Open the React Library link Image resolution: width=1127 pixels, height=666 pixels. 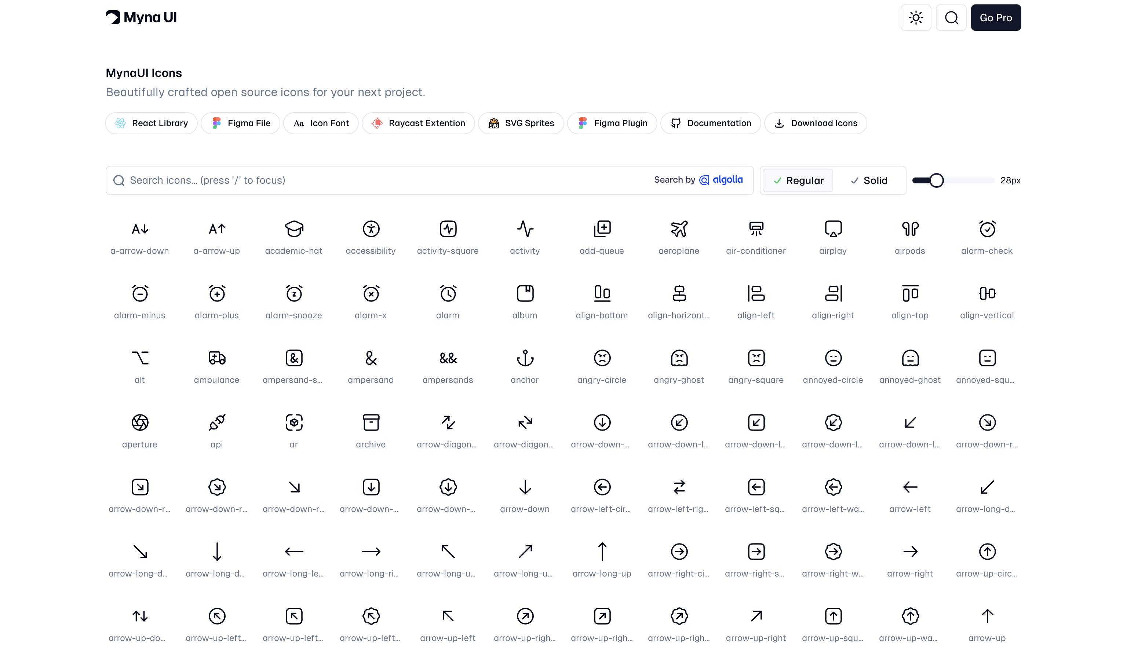(x=151, y=123)
